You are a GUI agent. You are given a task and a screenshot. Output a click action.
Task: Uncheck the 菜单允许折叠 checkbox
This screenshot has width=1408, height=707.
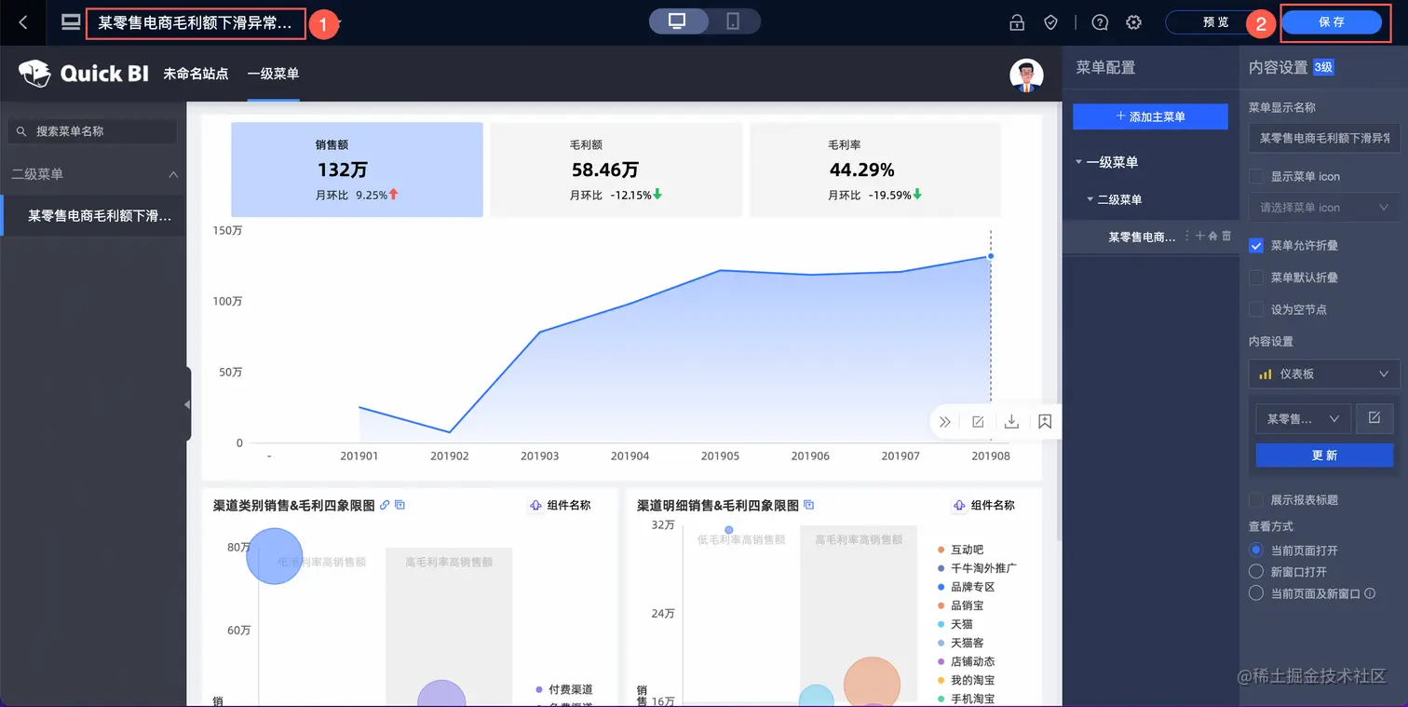point(1256,245)
